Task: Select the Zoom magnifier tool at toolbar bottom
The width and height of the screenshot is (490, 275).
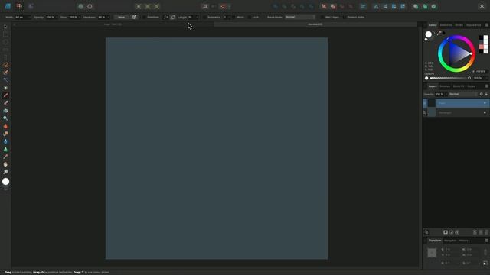Action: click(x=5, y=172)
